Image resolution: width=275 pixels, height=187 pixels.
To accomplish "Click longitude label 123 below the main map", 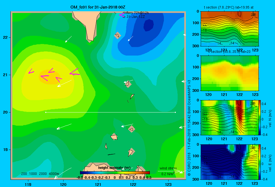I will click(x=168, y=184).
